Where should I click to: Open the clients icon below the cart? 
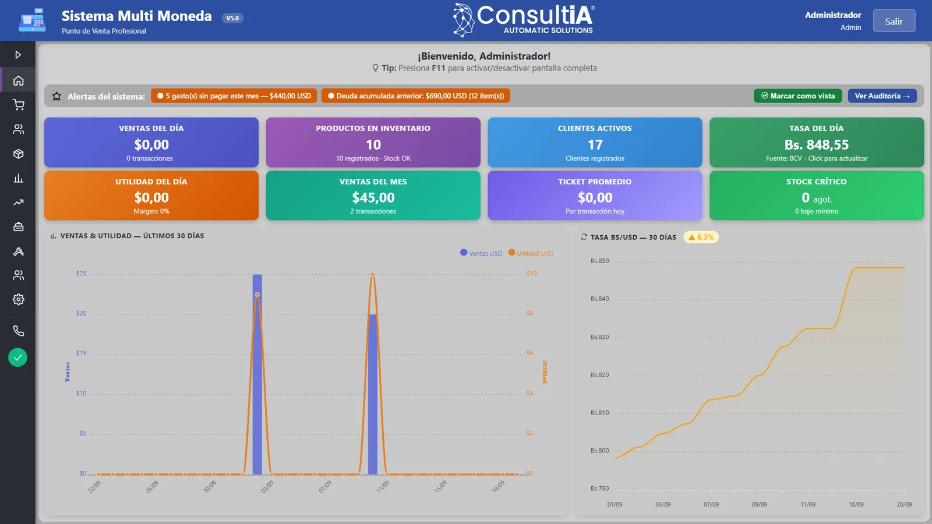(x=18, y=129)
